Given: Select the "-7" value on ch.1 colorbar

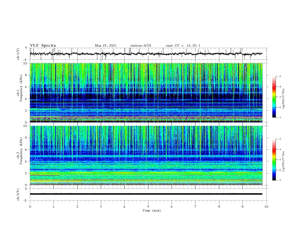Looking at the screenshot, I should click(x=279, y=118).
